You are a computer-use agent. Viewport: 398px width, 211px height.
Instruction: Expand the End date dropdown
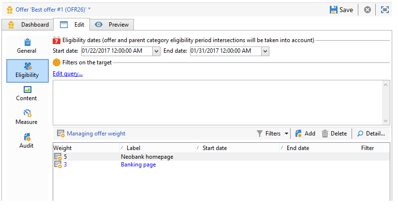(265, 51)
